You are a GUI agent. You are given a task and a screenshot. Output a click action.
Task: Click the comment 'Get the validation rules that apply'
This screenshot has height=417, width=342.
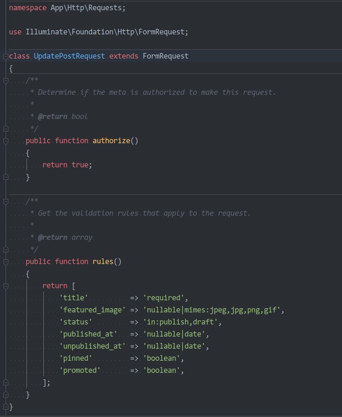[x=111, y=213]
